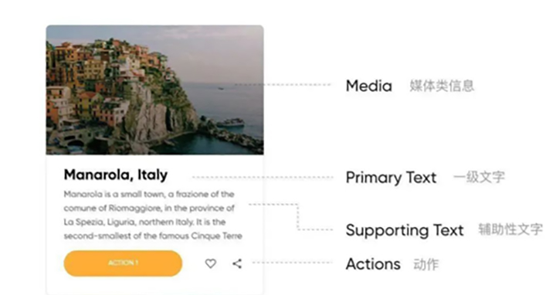Click the heart favorite icon

(211, 263)
